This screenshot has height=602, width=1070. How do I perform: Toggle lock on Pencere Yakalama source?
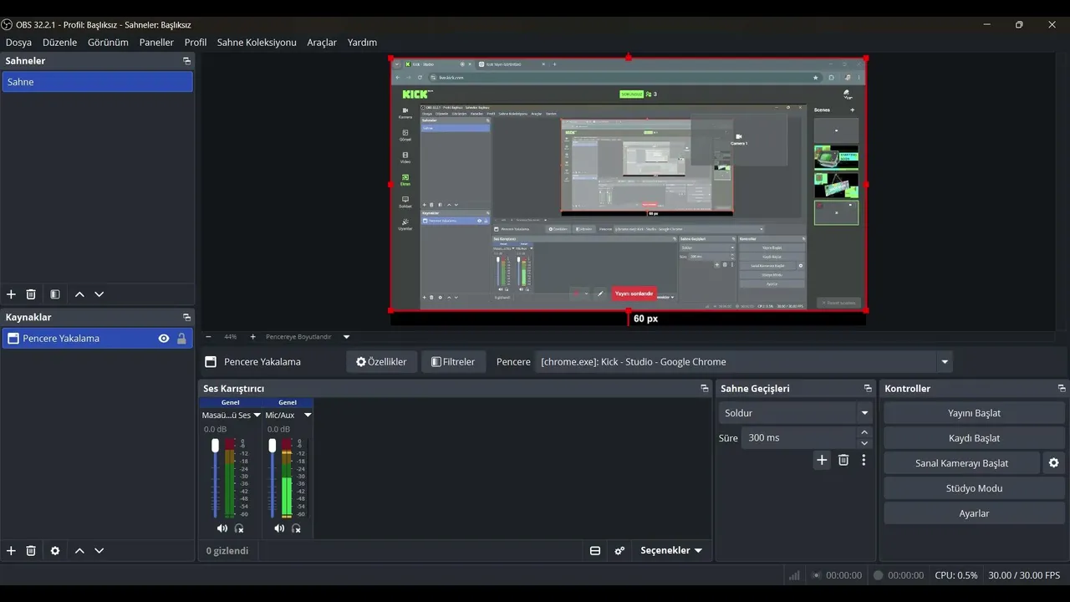(x=181, y=339)
